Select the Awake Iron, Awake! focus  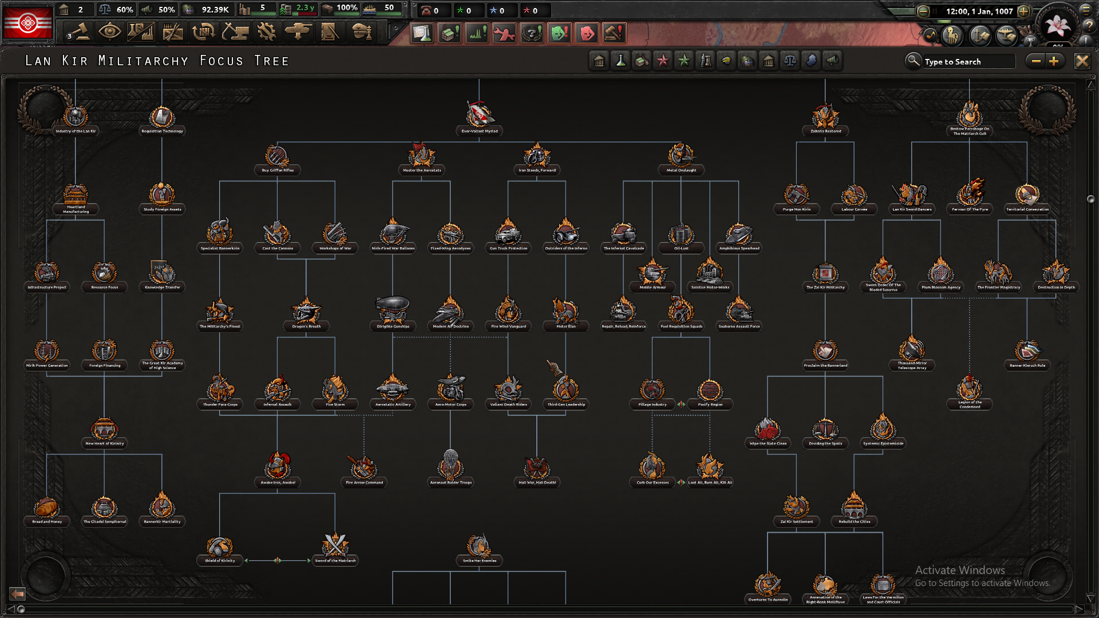278,466
